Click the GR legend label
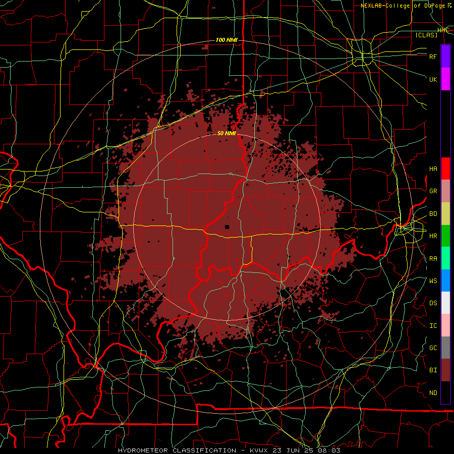Screen dimensions: 454x454 pyautogui.click(x=433, y=191)
